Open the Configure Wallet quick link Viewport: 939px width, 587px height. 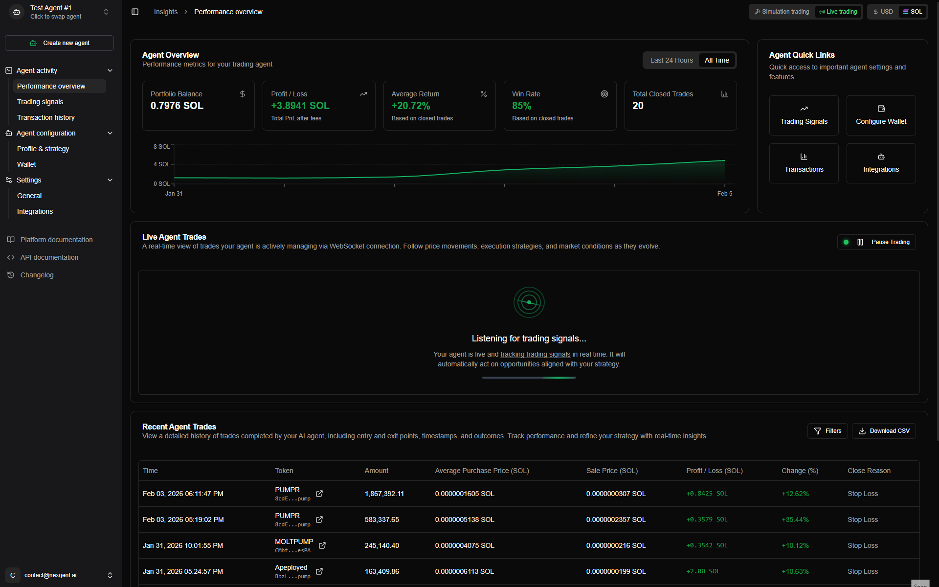click(880, 115)
